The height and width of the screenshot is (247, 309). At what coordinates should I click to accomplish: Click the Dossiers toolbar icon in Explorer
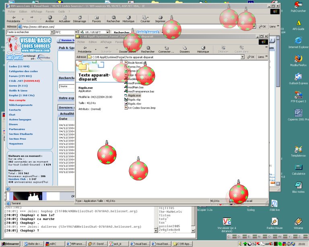pyautogui.click(x=185, y=49)
